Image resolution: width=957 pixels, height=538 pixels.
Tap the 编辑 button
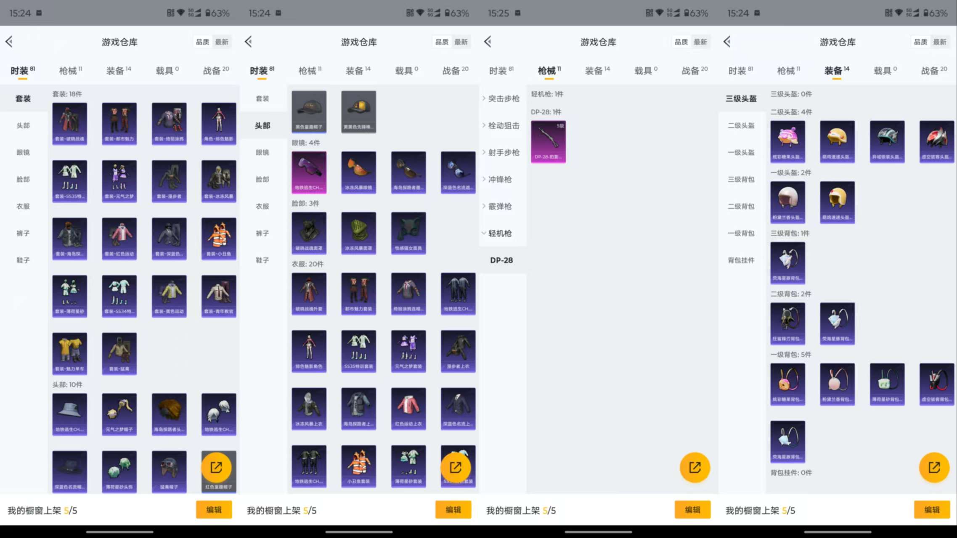click(x=214, y=509)
